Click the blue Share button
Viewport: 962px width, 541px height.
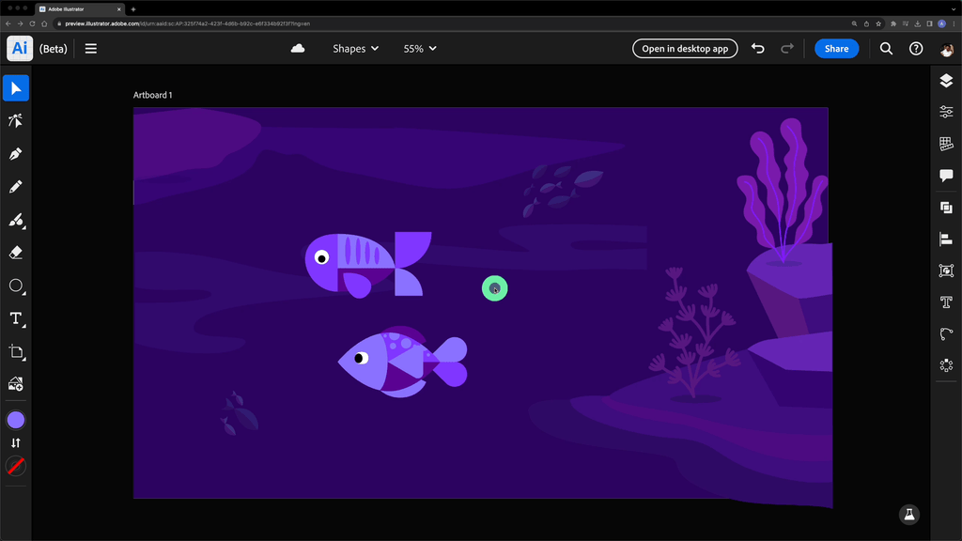point(836,48)
